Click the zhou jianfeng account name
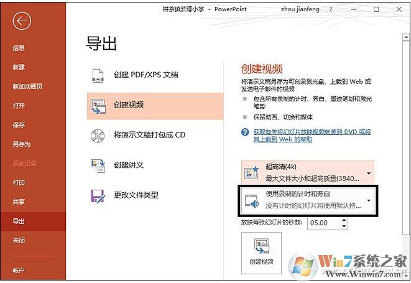This screenshot has width=411, height=283. [x=300, y=9]
